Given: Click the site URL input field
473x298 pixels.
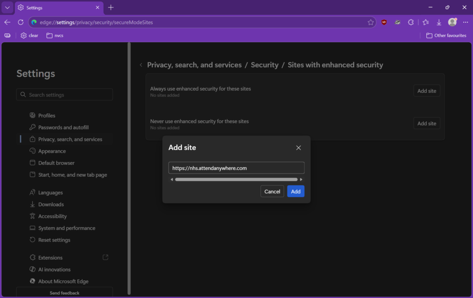Looking at the screenshot, I should (236, 168).
